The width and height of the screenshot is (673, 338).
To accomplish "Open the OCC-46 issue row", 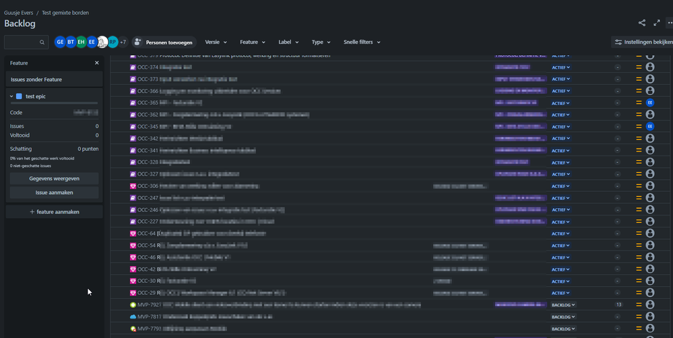I will coord(390,257).
